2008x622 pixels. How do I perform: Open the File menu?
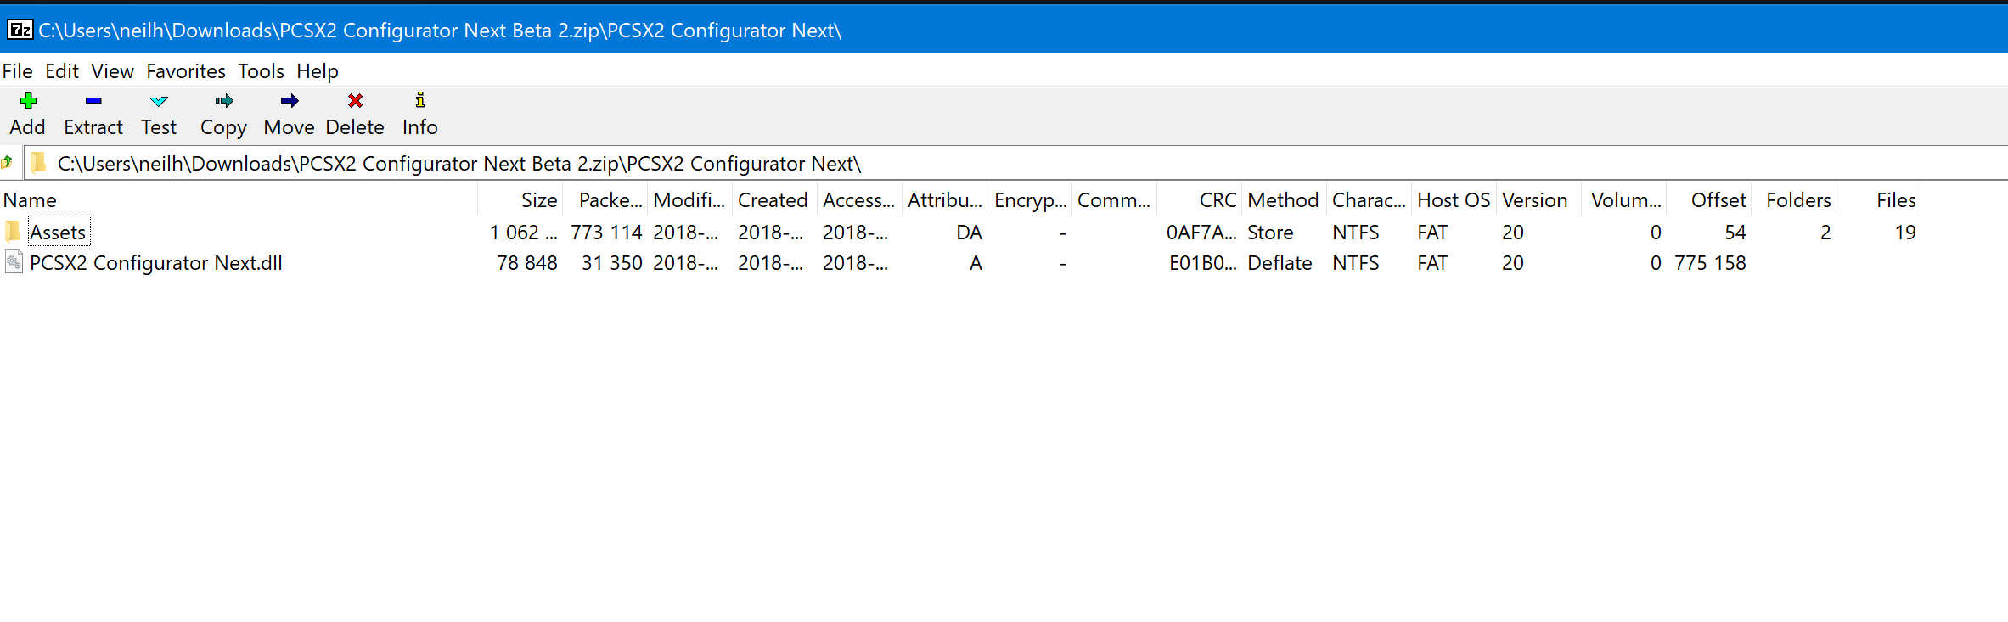click(17, 71)
